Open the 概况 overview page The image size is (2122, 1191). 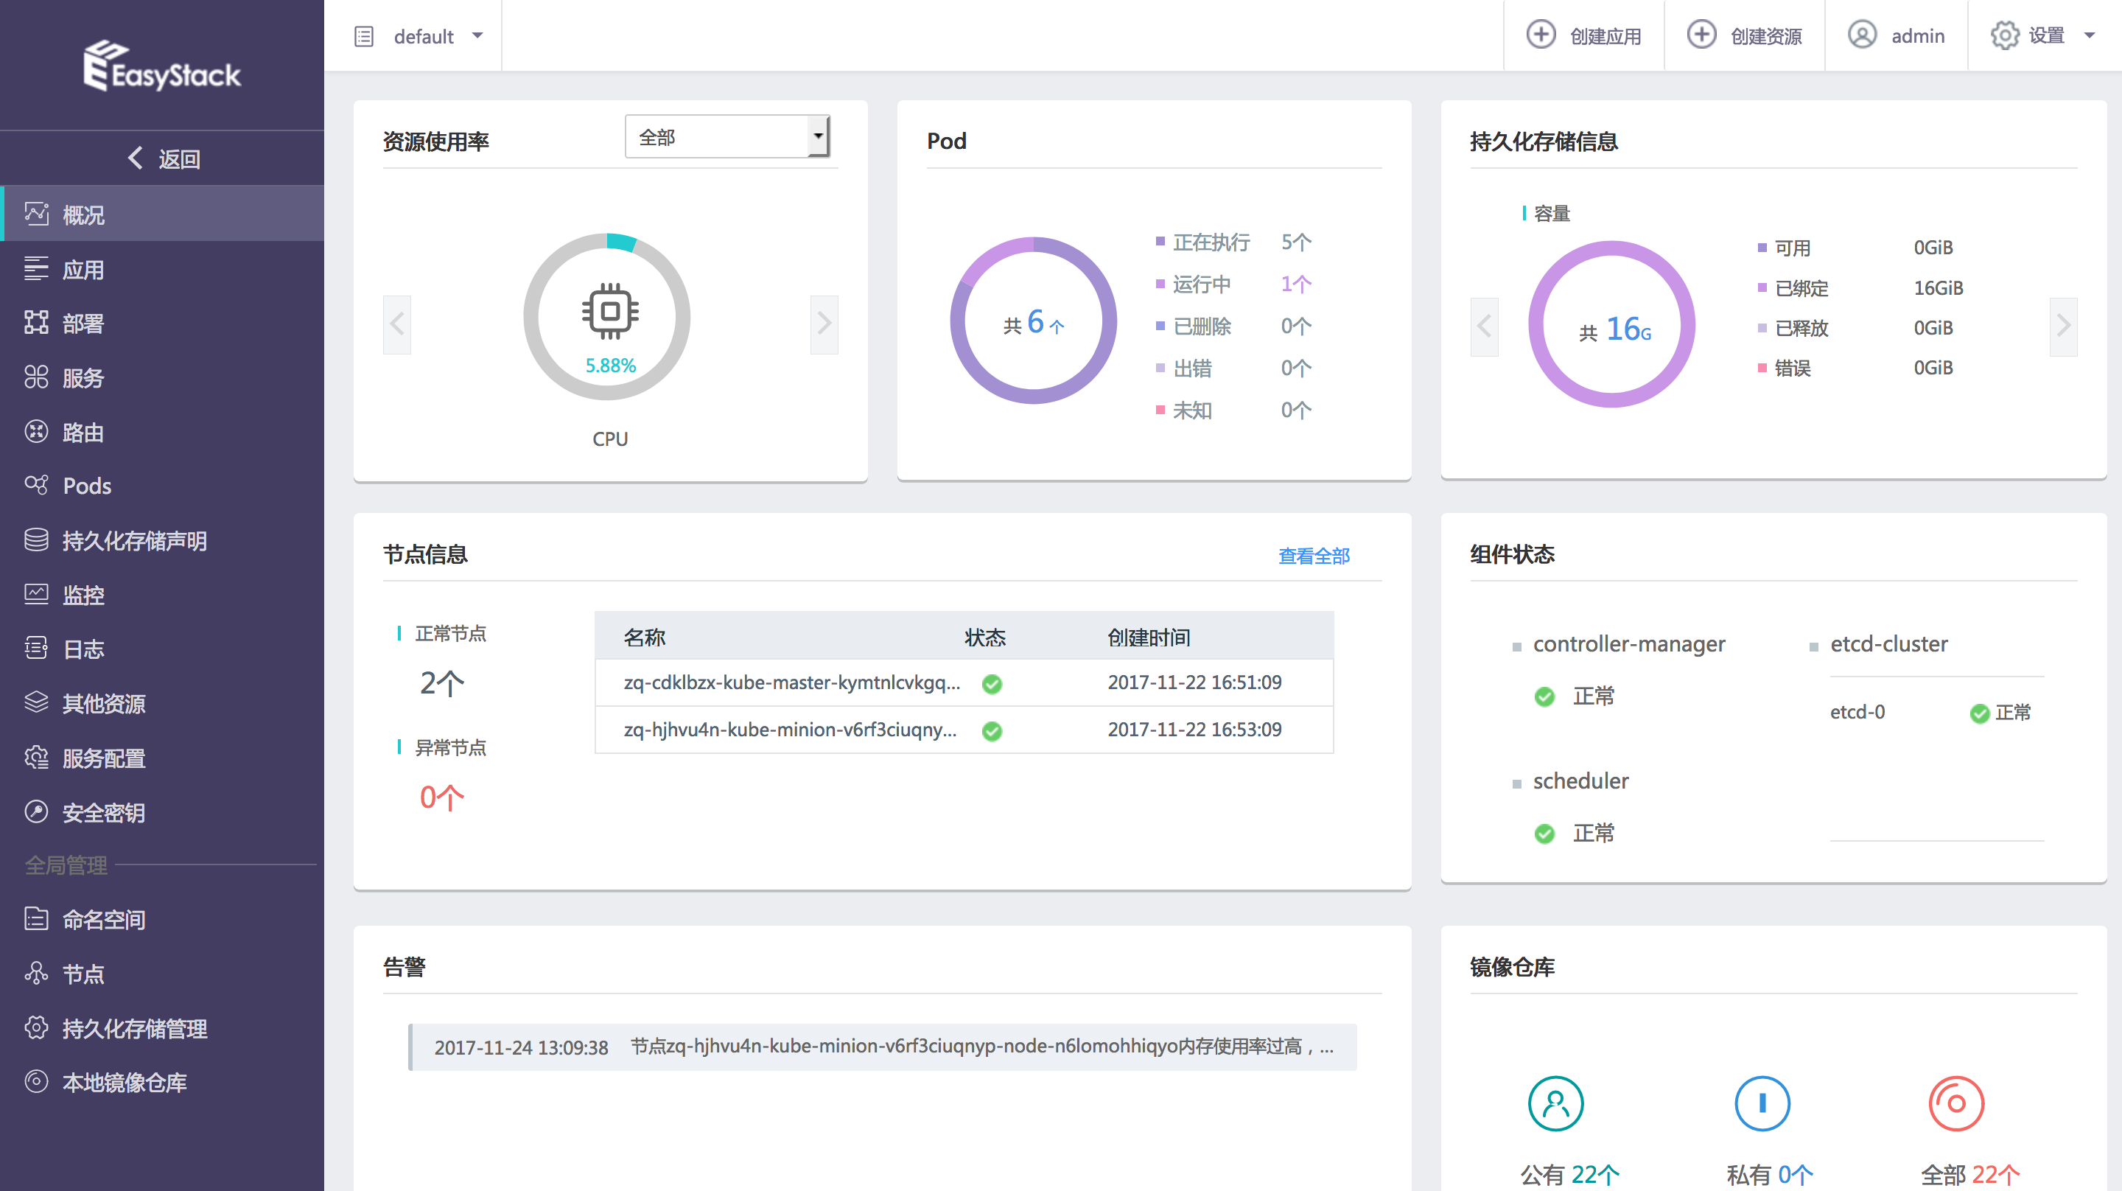tap(163, 214)
